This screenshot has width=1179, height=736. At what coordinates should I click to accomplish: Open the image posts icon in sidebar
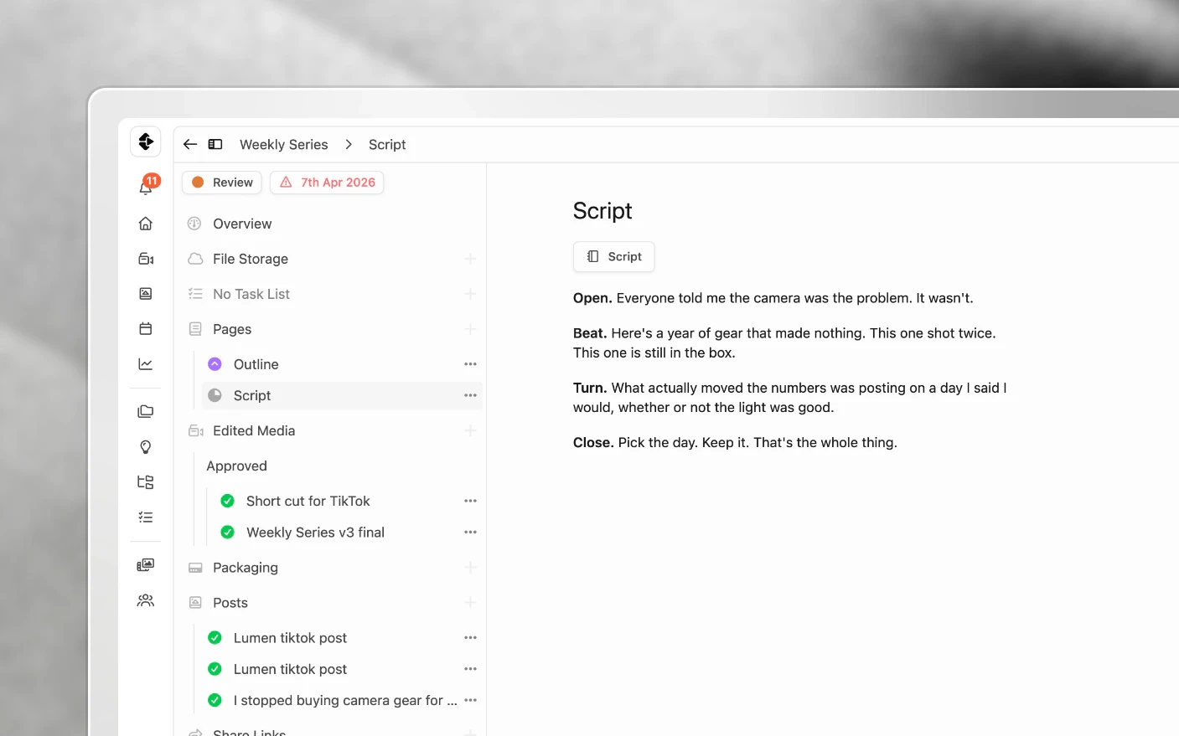(146, 294)
